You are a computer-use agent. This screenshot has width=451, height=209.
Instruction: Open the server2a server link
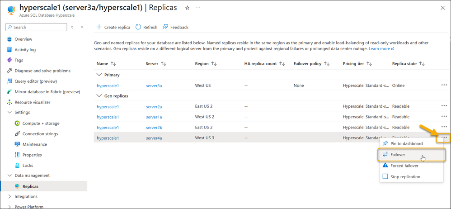click(x=154, y=106)
